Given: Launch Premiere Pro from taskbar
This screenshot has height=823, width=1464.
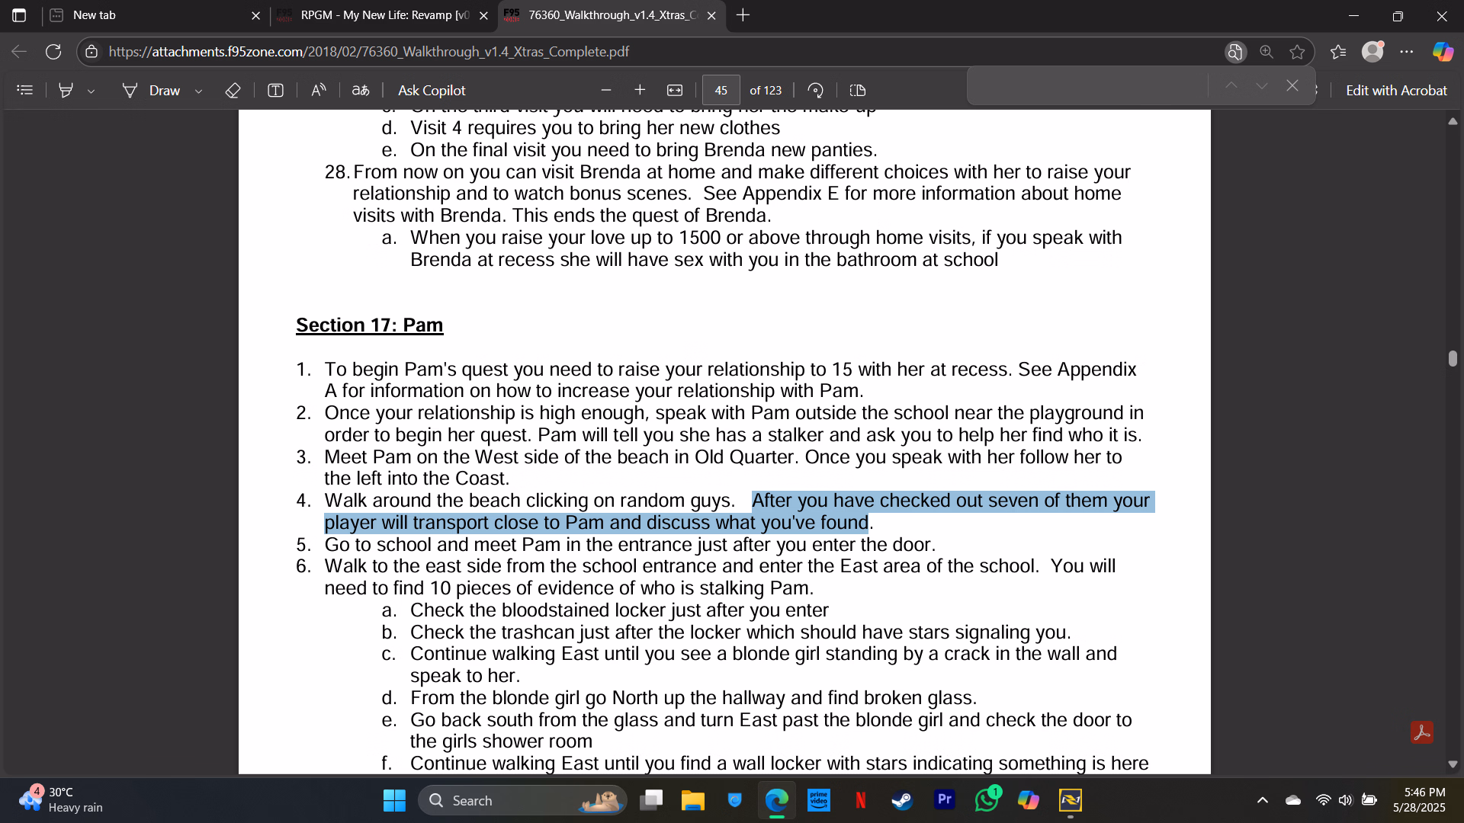Looking at the screenshot, I should tap(945, 800).
